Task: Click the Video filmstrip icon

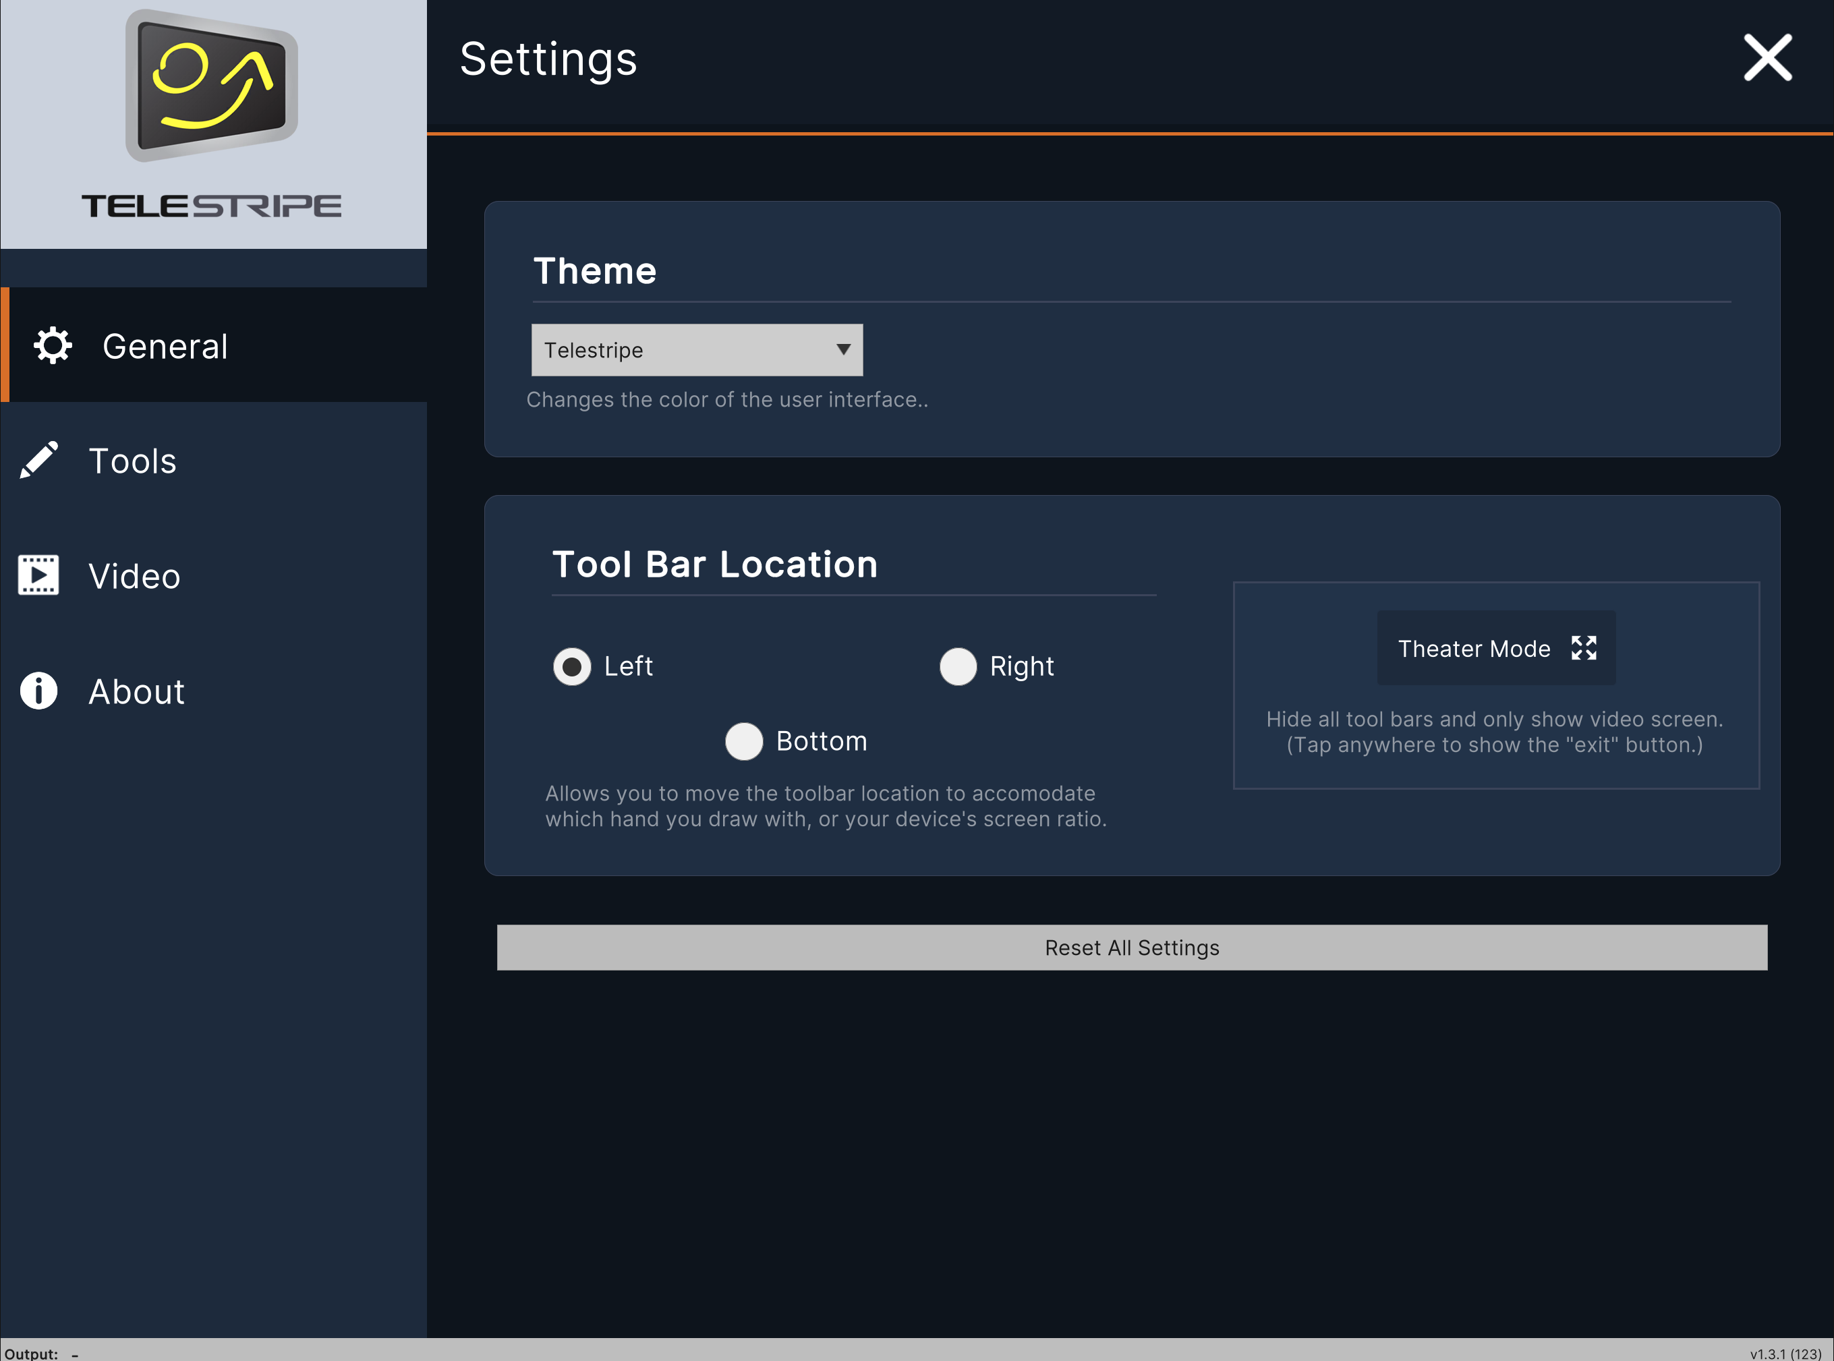Action: [x=38, y=575]
